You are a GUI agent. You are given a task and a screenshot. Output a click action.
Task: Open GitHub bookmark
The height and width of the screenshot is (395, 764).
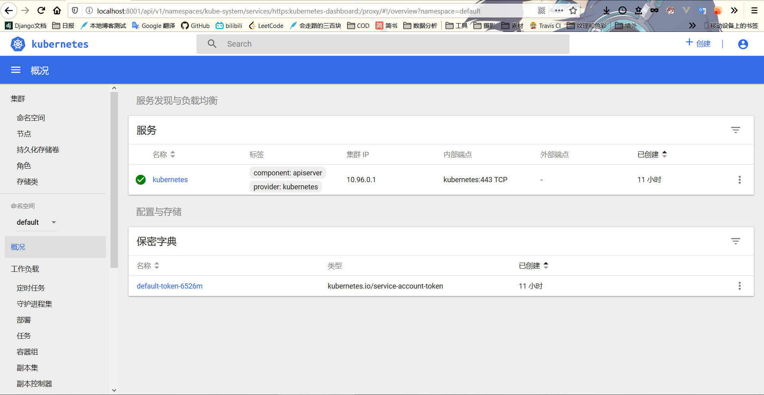(x=195, y=26)
